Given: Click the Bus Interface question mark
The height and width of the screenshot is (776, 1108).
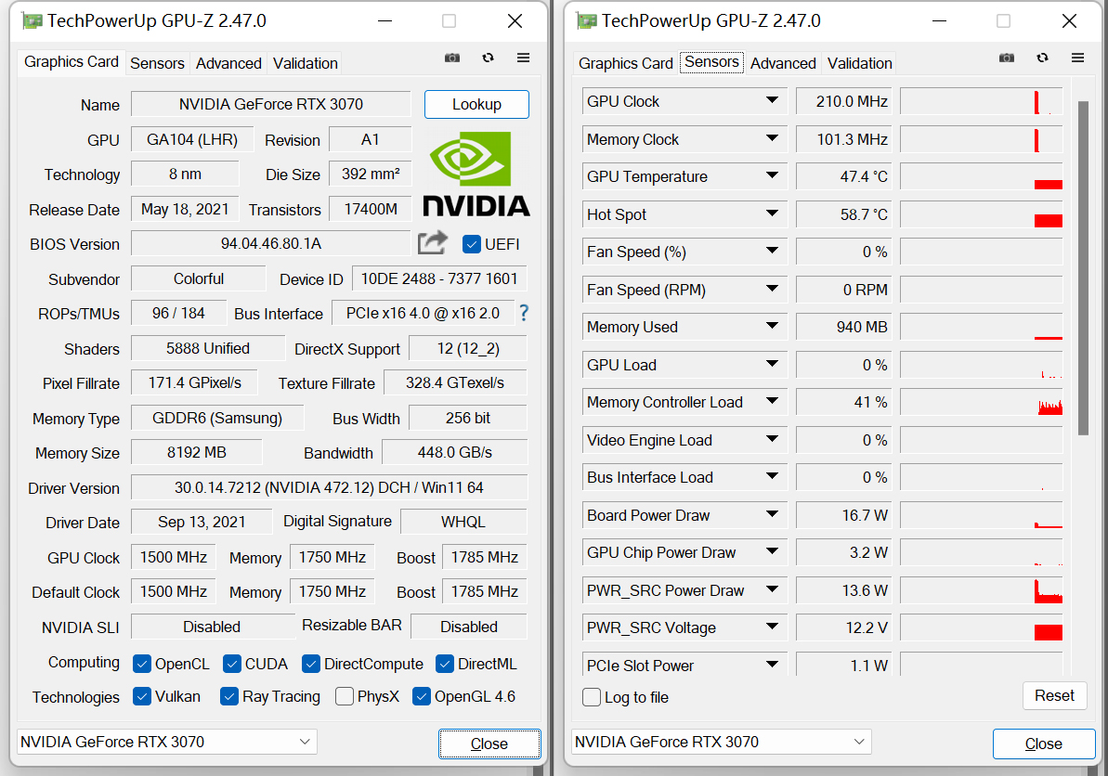Looking at the screenshot, I should [524, 313].
